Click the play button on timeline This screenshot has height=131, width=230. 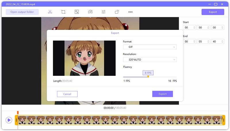coord(9,120)
